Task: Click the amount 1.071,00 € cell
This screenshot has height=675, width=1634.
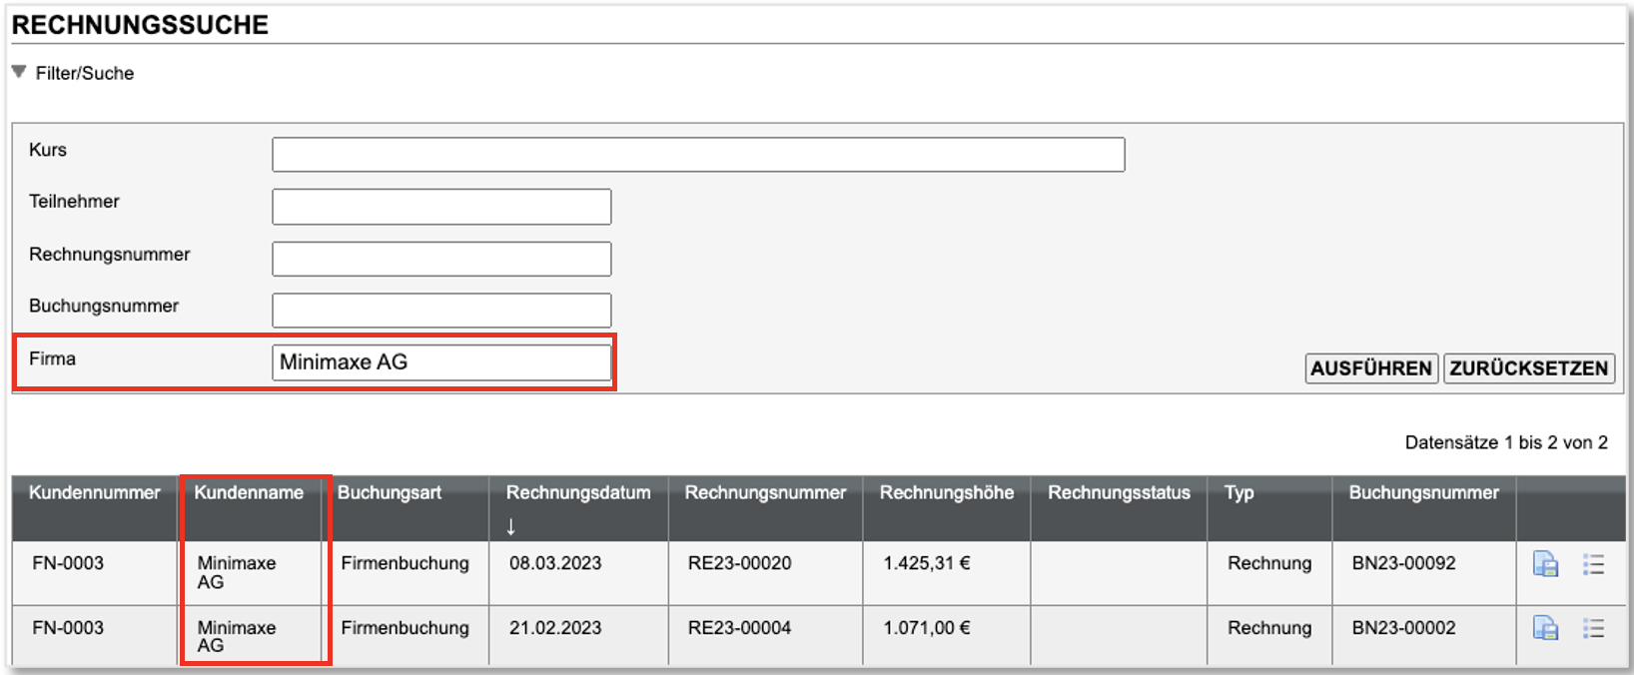Action: point(926,628)
